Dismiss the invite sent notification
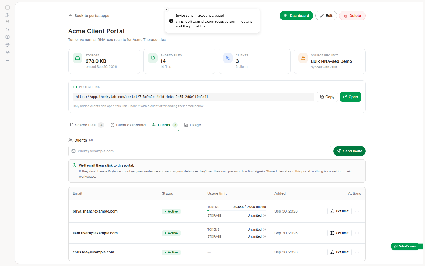 (x=166, y=10)
